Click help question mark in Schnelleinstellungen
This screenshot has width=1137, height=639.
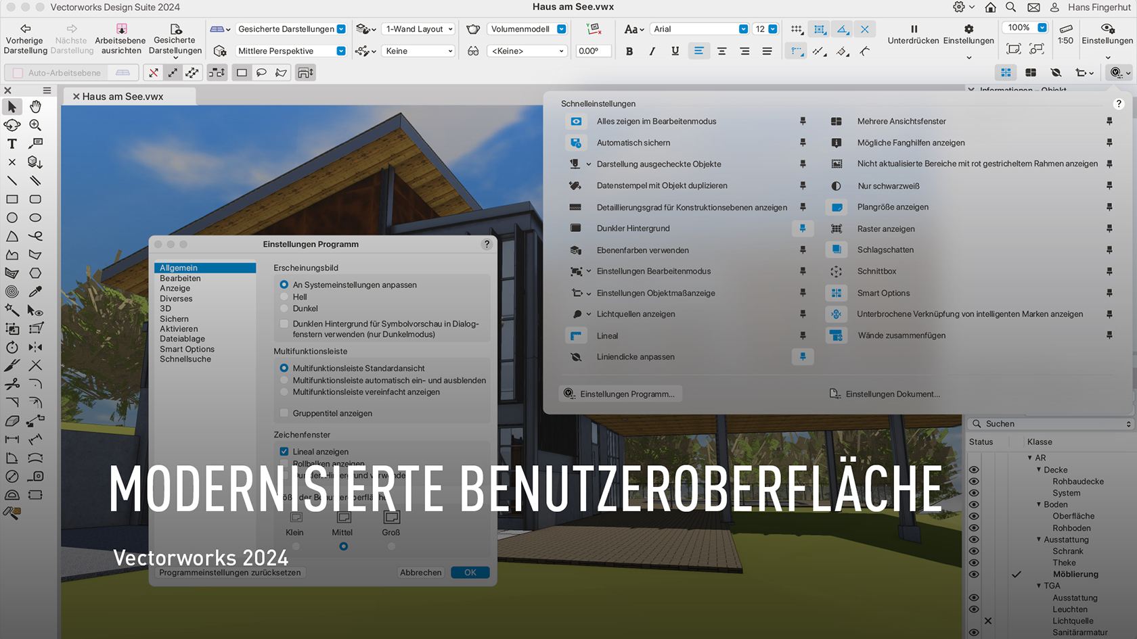(1118, 103)
